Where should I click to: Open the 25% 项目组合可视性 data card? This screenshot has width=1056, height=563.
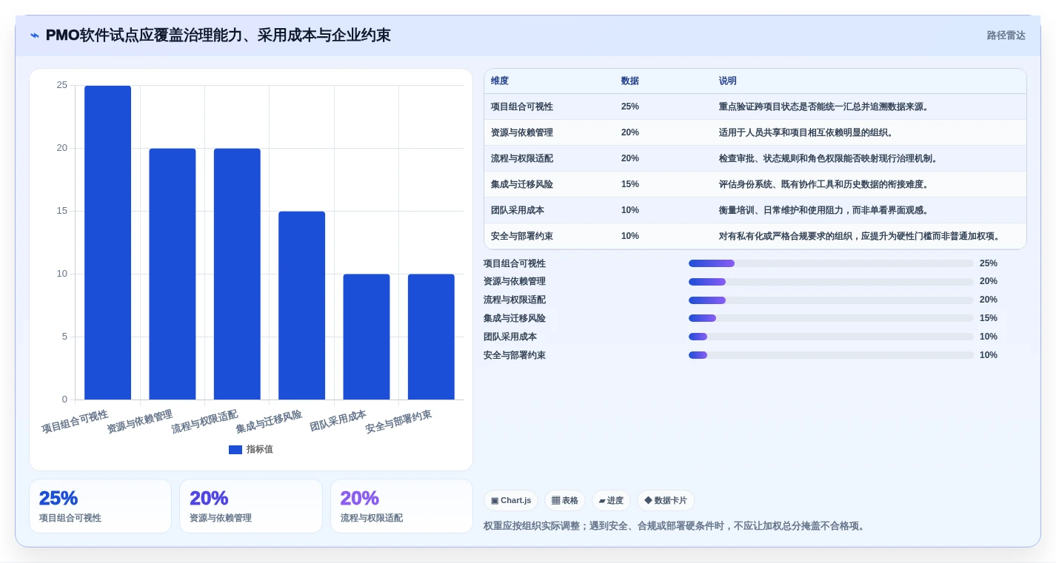click(x=100, y=506)
